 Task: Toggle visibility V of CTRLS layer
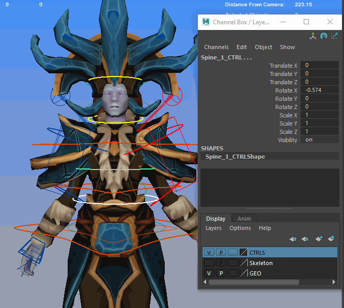[209, 253]
